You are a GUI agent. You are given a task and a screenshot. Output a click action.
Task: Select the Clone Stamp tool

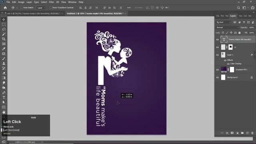click(x=4, y=63)
